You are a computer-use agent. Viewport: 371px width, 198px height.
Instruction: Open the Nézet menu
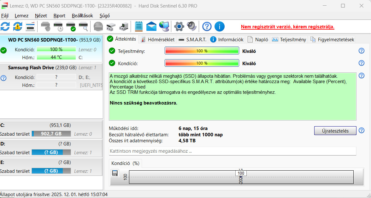click(41, 15)
